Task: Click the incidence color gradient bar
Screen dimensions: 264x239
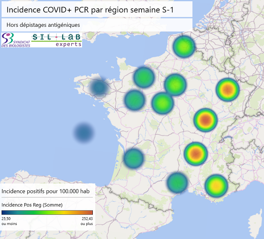Action: tap(47, 213)
